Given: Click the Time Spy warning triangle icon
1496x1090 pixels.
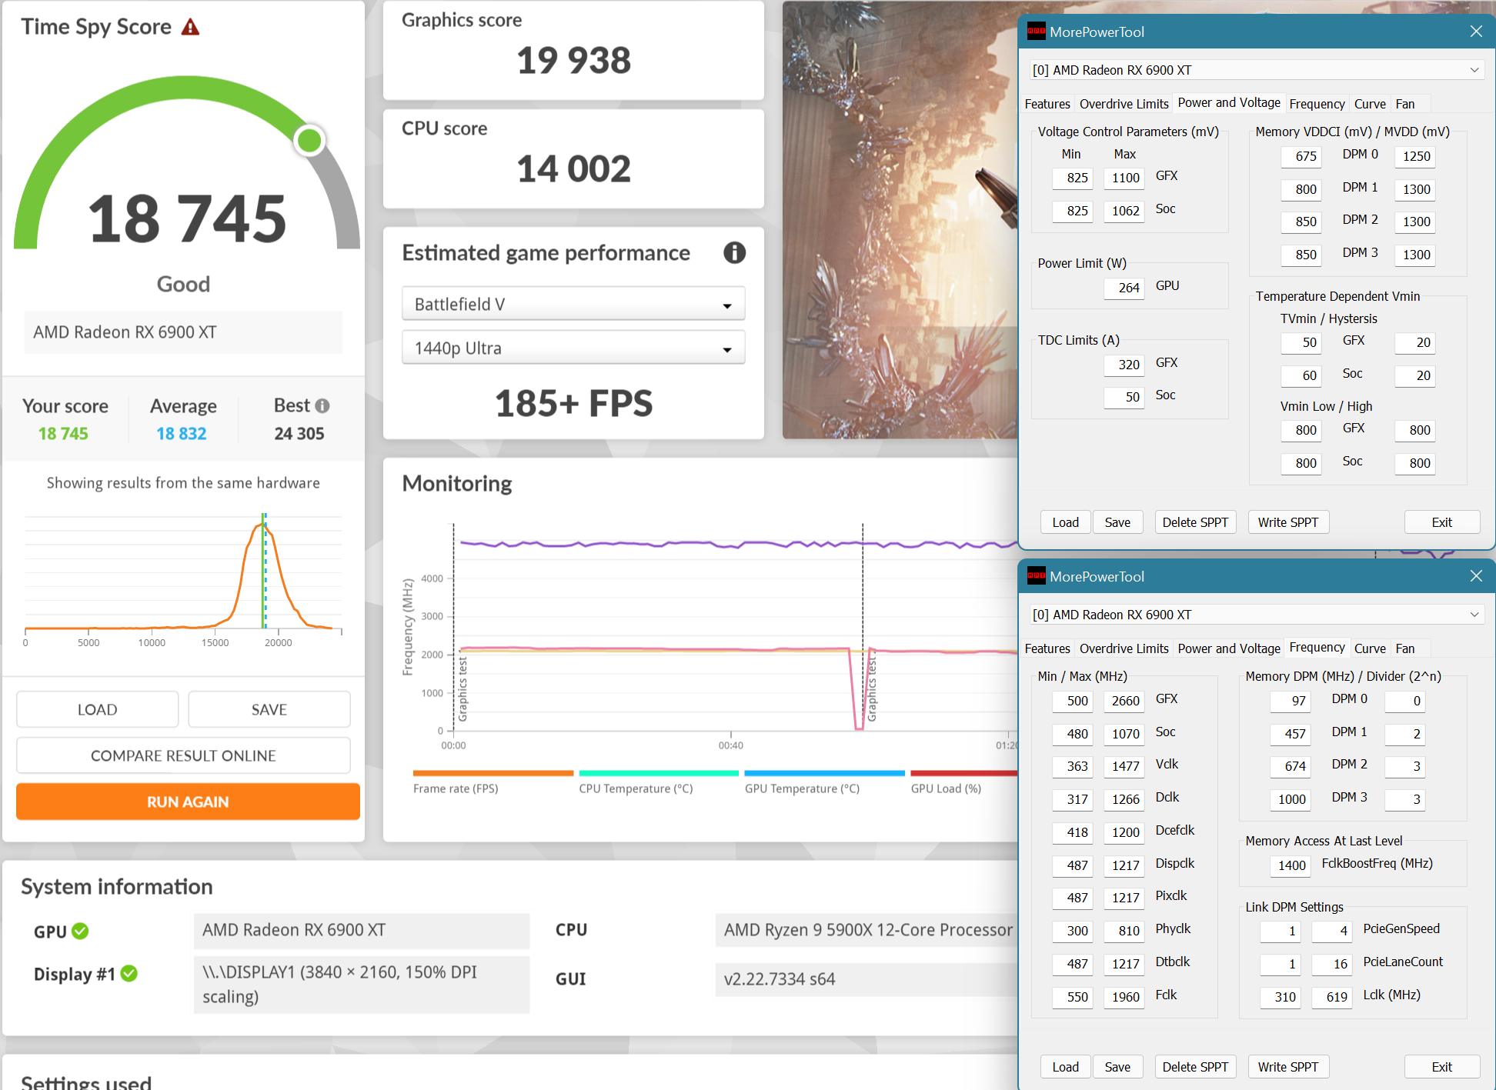Looking at the screenshot, I should (190, 28).
